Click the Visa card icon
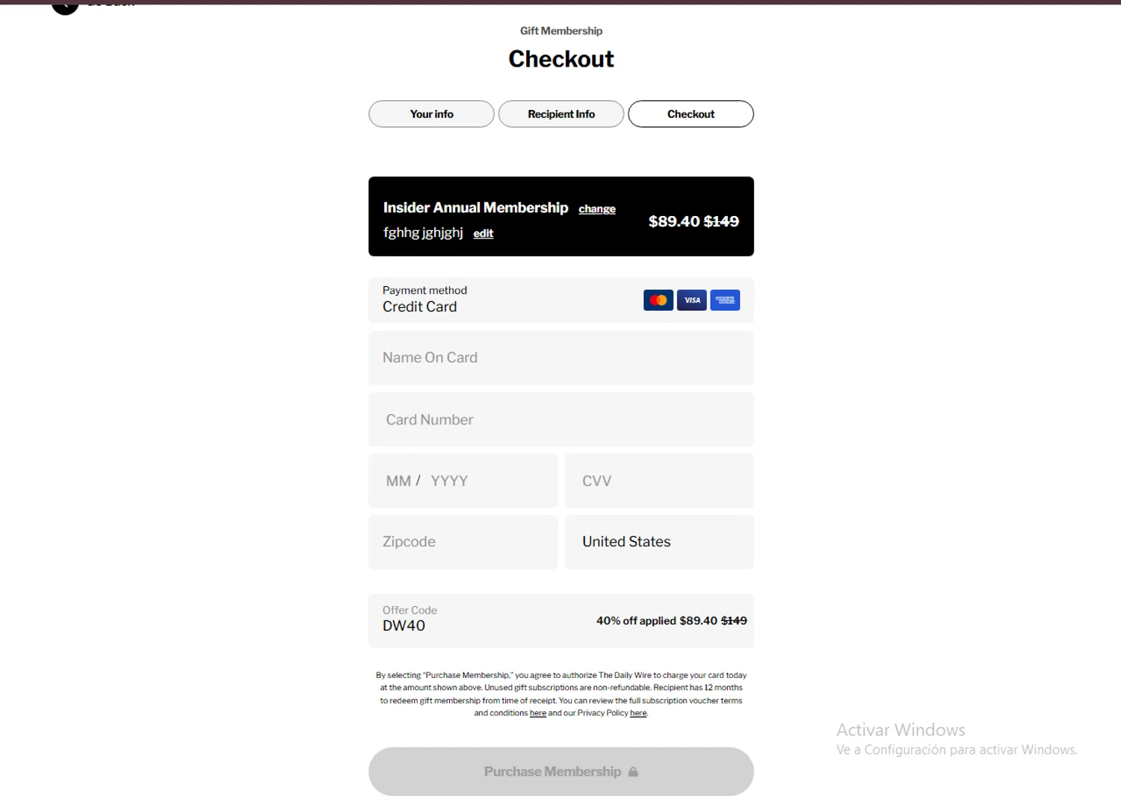 (691, 300)
